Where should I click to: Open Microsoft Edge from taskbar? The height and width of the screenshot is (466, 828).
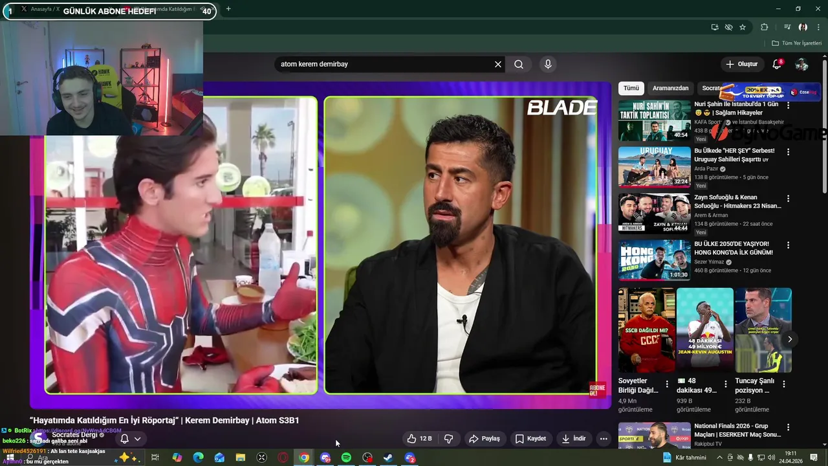[198, 458]
